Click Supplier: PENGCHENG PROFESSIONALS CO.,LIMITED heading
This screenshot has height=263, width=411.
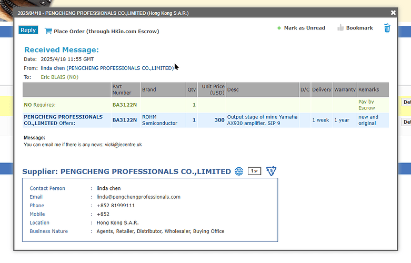(x=127, y=171)
